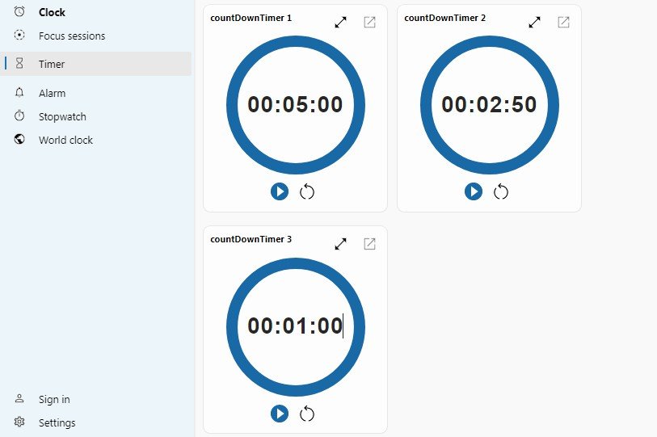Click the countDownTimer 3 title
Viewport: 657px width, 437px height.
(x=251, y=239)
